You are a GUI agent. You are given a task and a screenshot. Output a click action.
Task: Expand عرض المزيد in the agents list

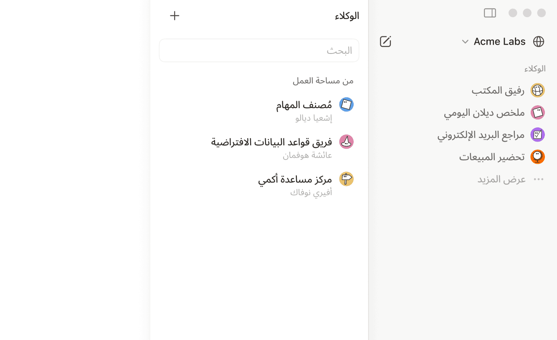pos(501,179)
